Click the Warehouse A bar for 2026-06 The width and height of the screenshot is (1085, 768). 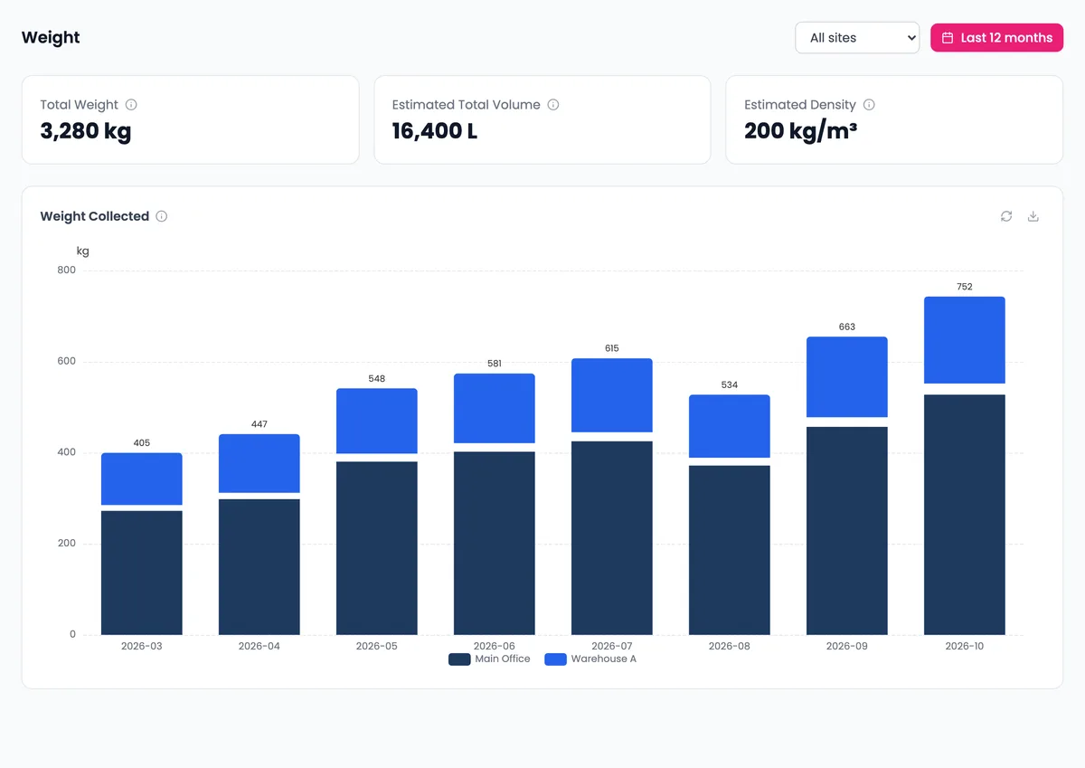point(495,408)
